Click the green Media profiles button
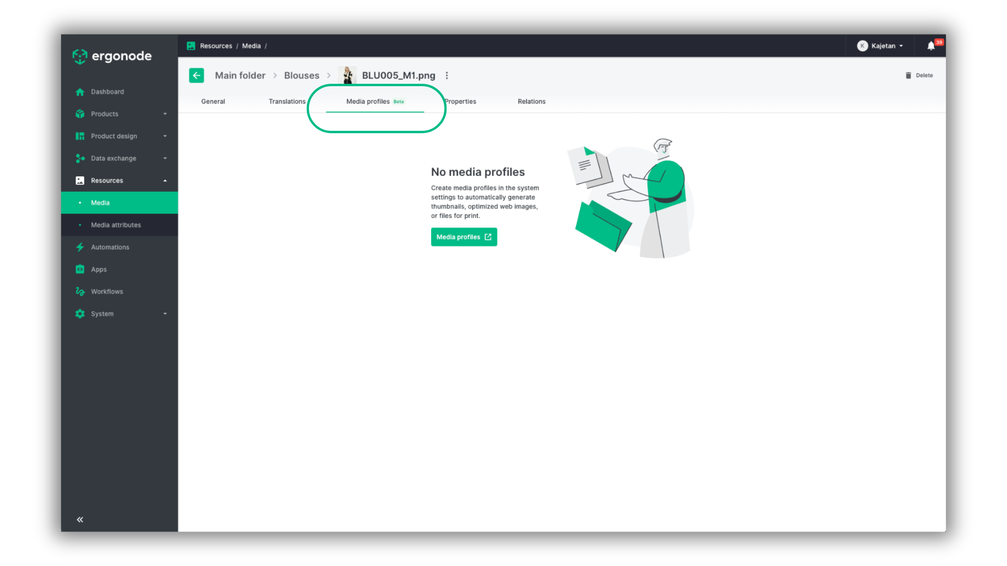Viewport: 1007px width, 566px height. click(x=464, y=237)
